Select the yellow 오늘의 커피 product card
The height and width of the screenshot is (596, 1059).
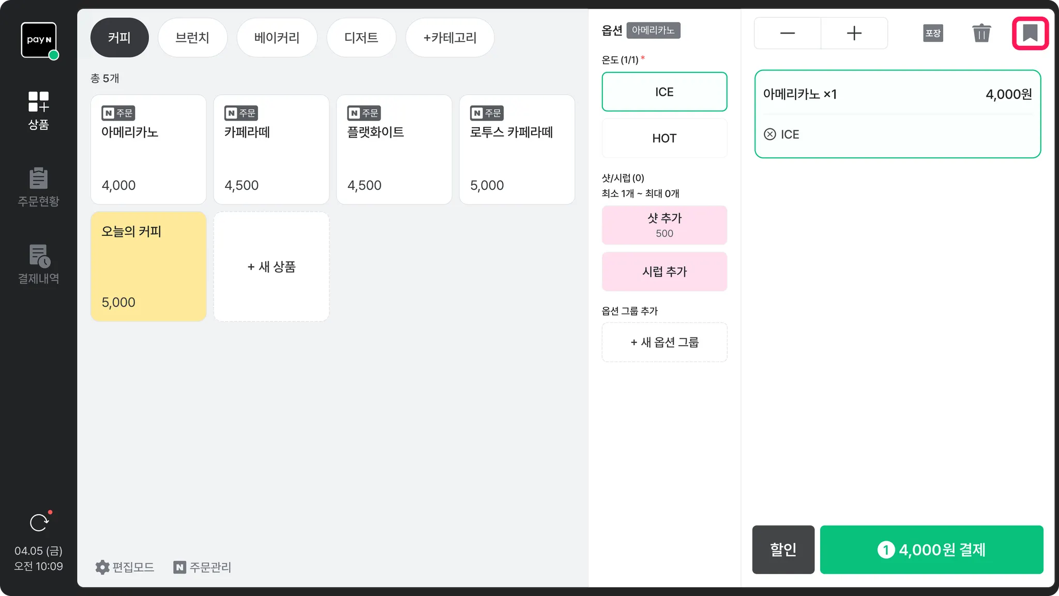(x=148, y=266)
